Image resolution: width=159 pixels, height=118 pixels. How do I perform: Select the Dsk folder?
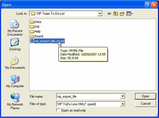[35, 26]
